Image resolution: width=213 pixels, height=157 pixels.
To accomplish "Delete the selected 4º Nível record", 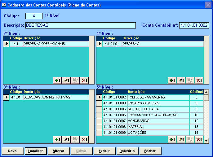I will (x=199, y=81).
